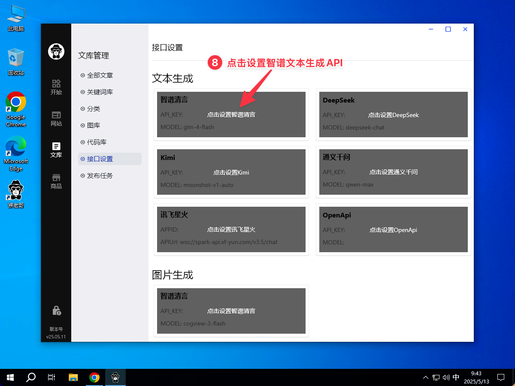Minimize the app window

pos(431,29)
